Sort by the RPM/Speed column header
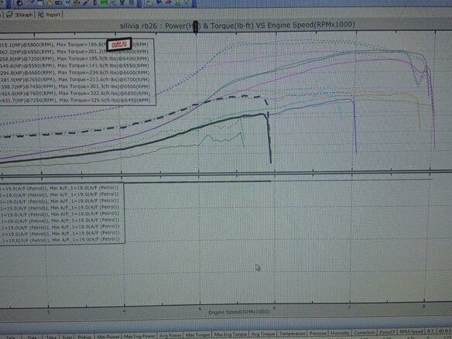Image resolution: width=452 pixels, height=339 pixels. pyautogui.click(x=411, y=331)
